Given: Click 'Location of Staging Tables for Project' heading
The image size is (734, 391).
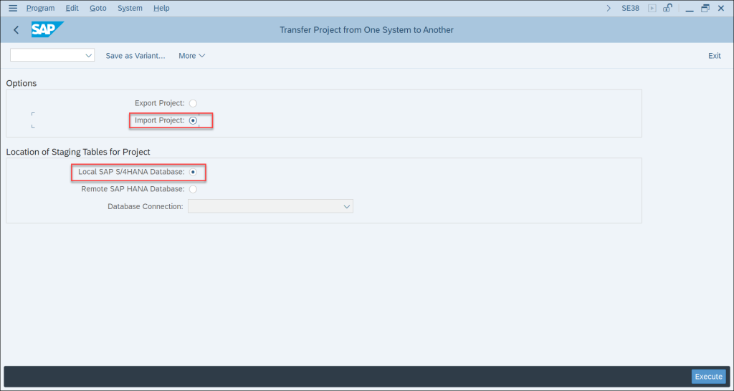Looking at the screenshot, I should 78,152.
